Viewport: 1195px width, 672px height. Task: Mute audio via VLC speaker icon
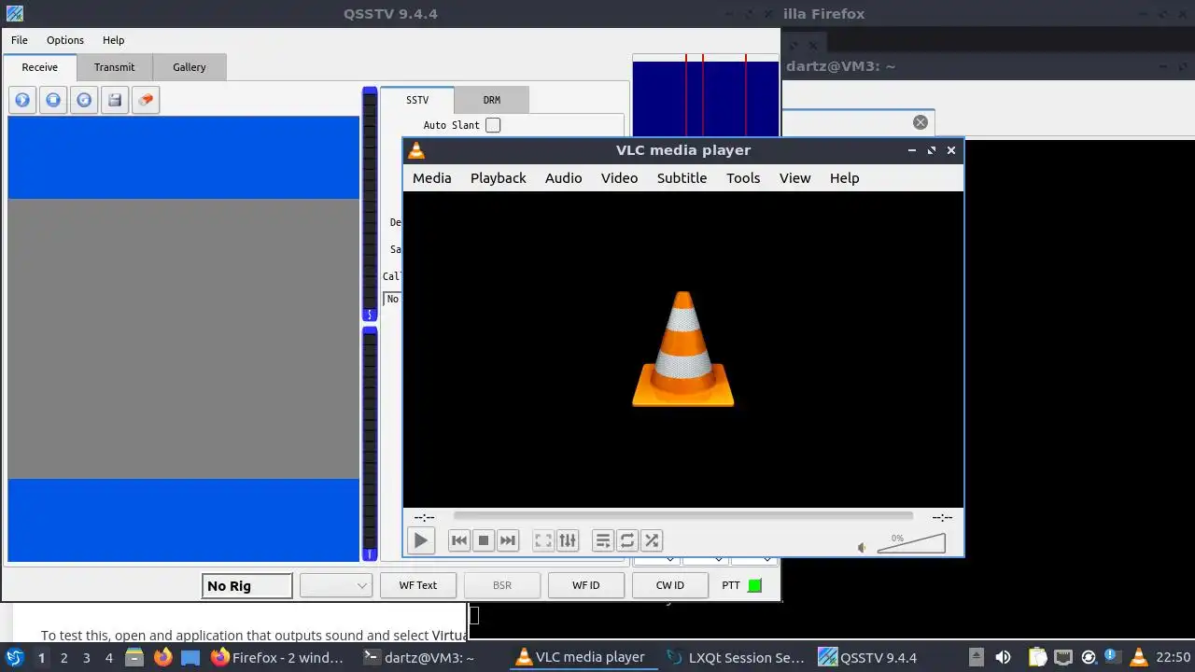862,548
